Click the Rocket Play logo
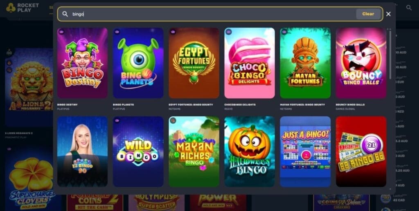The image size is (419, 211). 23,7
